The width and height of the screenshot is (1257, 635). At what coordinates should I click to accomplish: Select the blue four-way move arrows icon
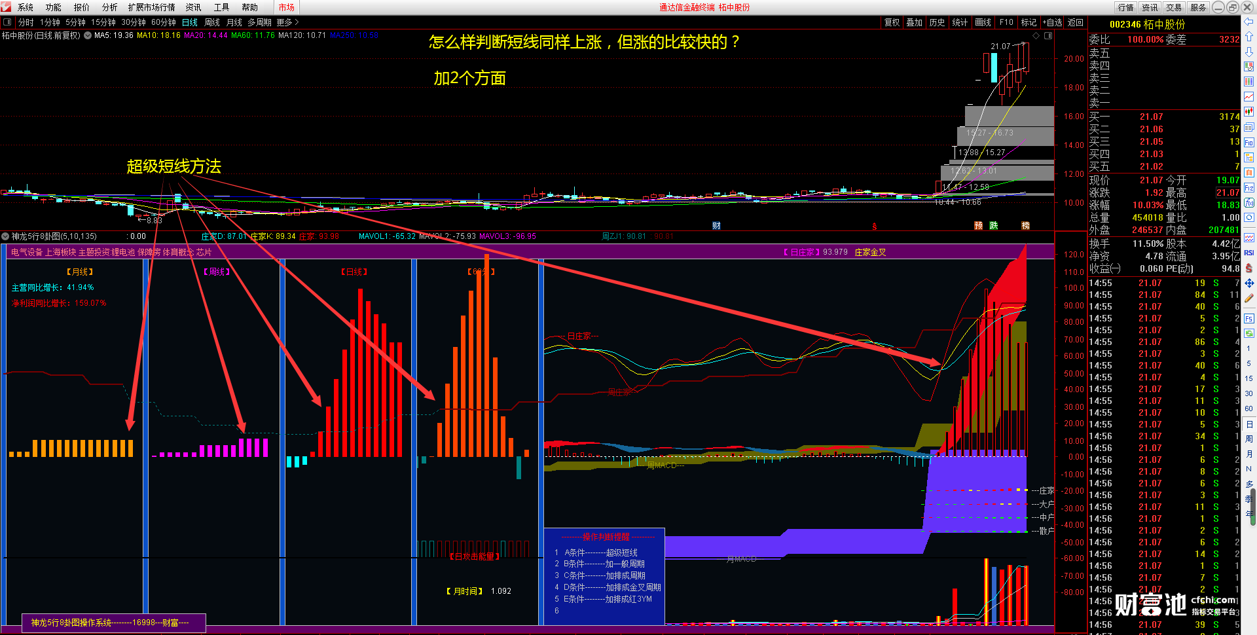pyautogui.click(x=1249, y=283)
